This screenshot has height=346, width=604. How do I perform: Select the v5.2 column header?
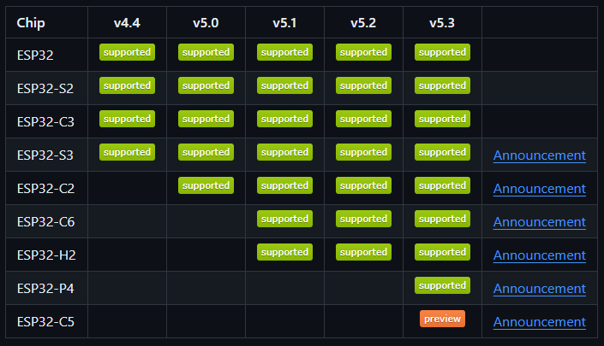tap(363, 22)
